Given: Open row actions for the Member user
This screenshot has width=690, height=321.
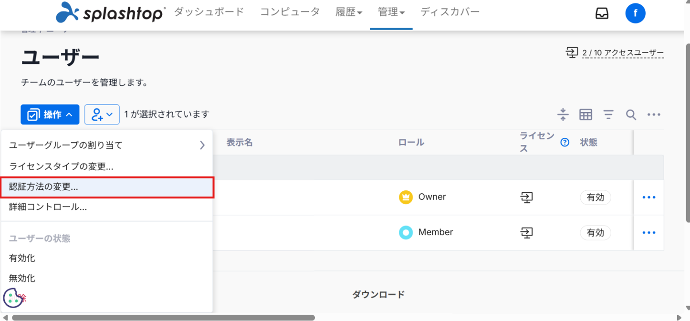Looking at the screenshot, I should click(648, 233).
